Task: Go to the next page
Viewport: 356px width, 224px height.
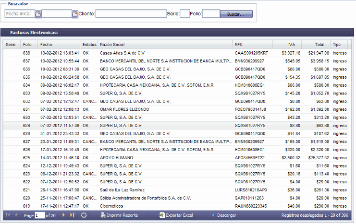Action: 63,215
